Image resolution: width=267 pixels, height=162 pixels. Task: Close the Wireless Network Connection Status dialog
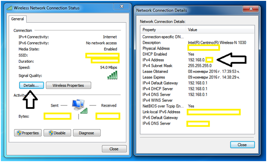coord(114,149)
